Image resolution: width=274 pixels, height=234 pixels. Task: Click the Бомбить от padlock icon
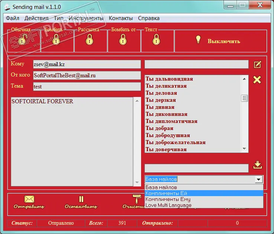click(x=123, y=39)
